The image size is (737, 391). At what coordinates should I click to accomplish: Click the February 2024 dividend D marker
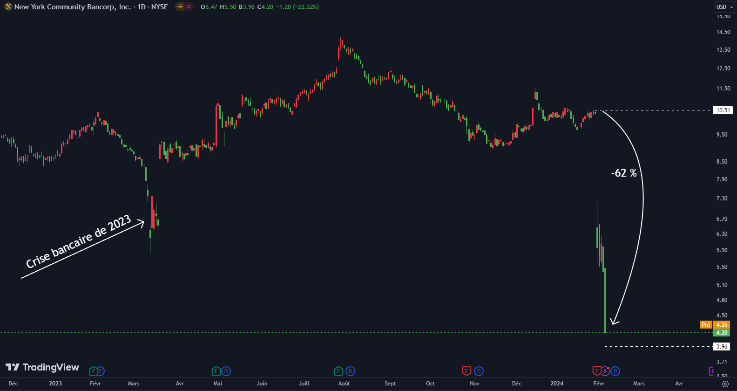[x=615, y=371]
